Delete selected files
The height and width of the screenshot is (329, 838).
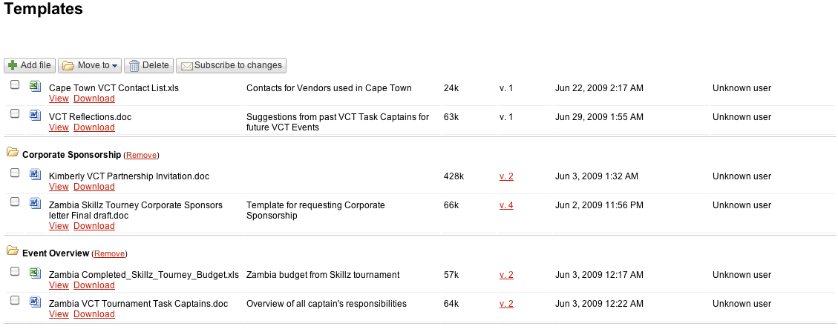point(148,65)
